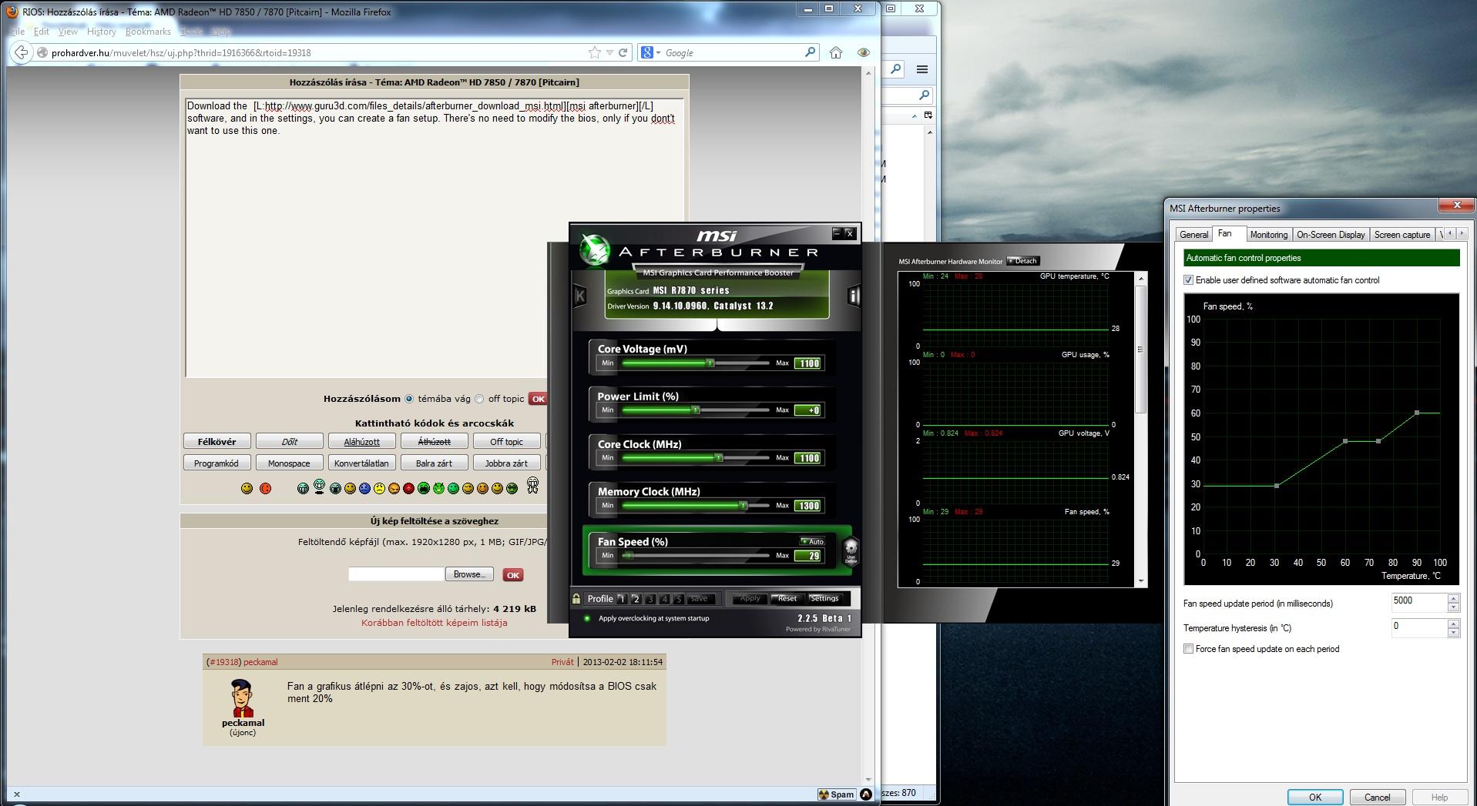The width and height of the screenshot is (1477, 806).
Task: Open the Bookmarks menu in Firefox
Action: coord(148,32)
